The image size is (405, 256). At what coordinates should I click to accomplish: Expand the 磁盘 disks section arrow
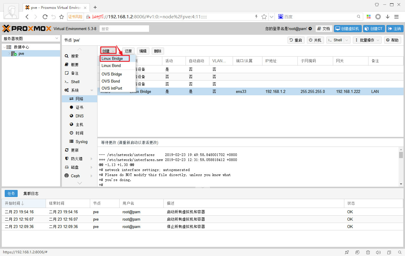pyautogui.click(x=92, y=167)
